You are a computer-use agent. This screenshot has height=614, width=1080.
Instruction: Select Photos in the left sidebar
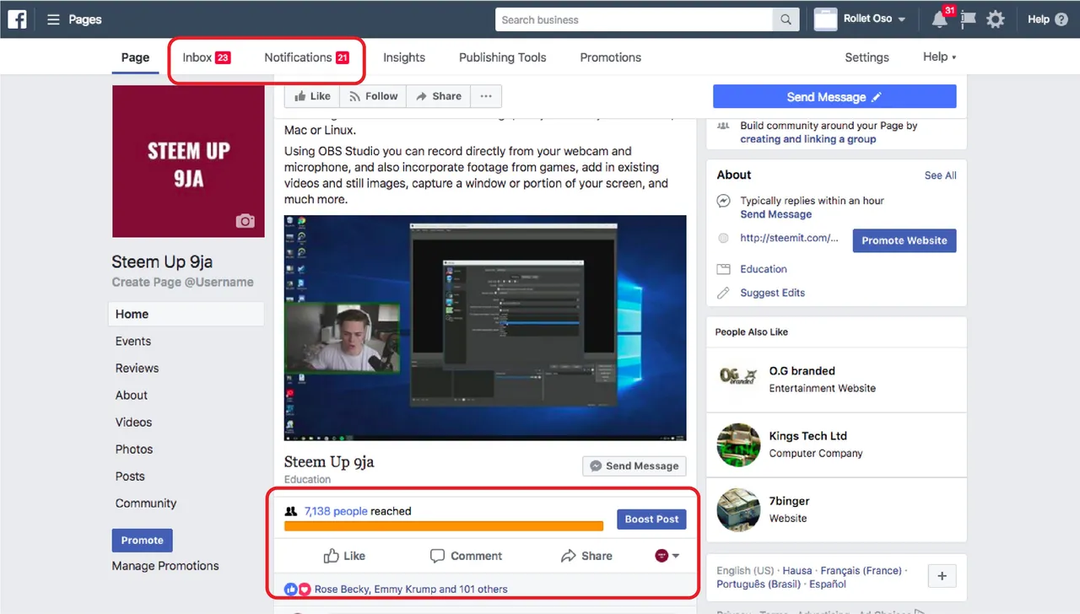(x=134, y=449)
